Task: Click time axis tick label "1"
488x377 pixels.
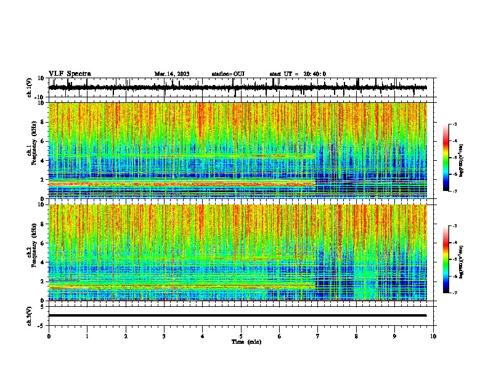Action: [87, 336]
